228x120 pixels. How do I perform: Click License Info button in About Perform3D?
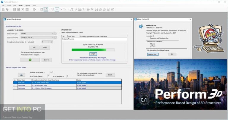[x=153, y=54]
